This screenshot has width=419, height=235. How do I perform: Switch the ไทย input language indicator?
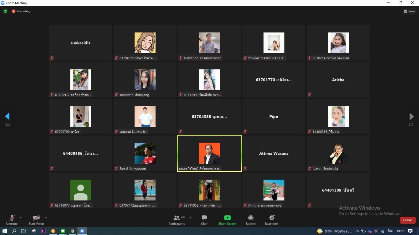(x=390, y=231)
